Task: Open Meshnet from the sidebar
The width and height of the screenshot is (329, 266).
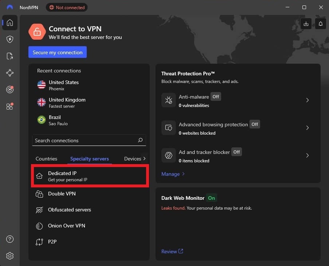Action: point(10,72)
